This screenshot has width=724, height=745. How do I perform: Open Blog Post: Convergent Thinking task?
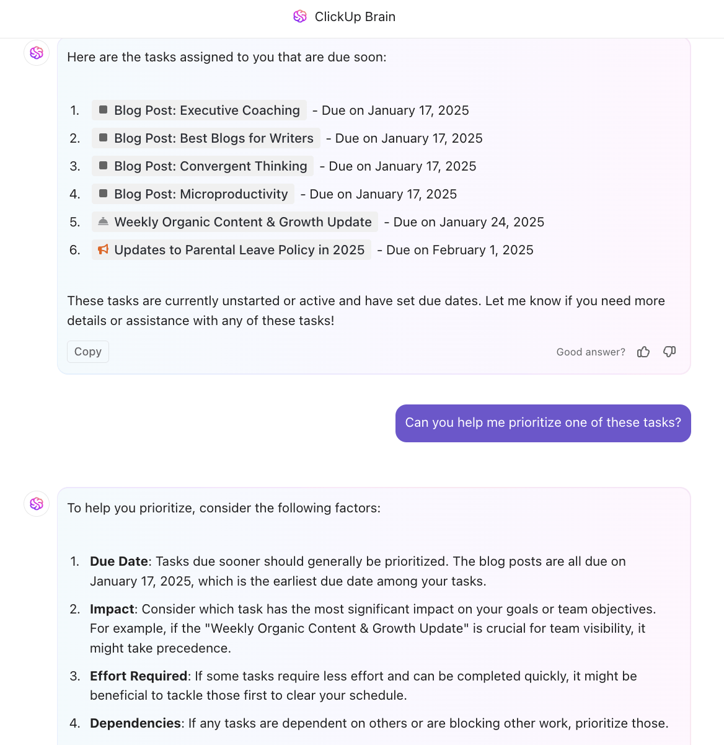click(x=211, y=166)
